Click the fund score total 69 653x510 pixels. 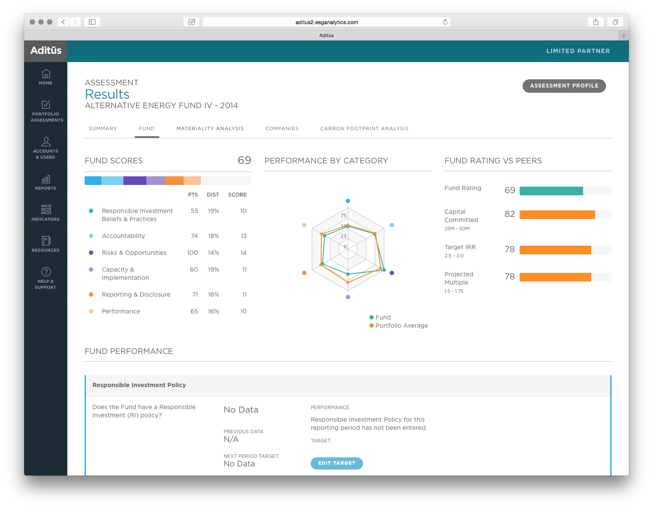coord(244,160)
